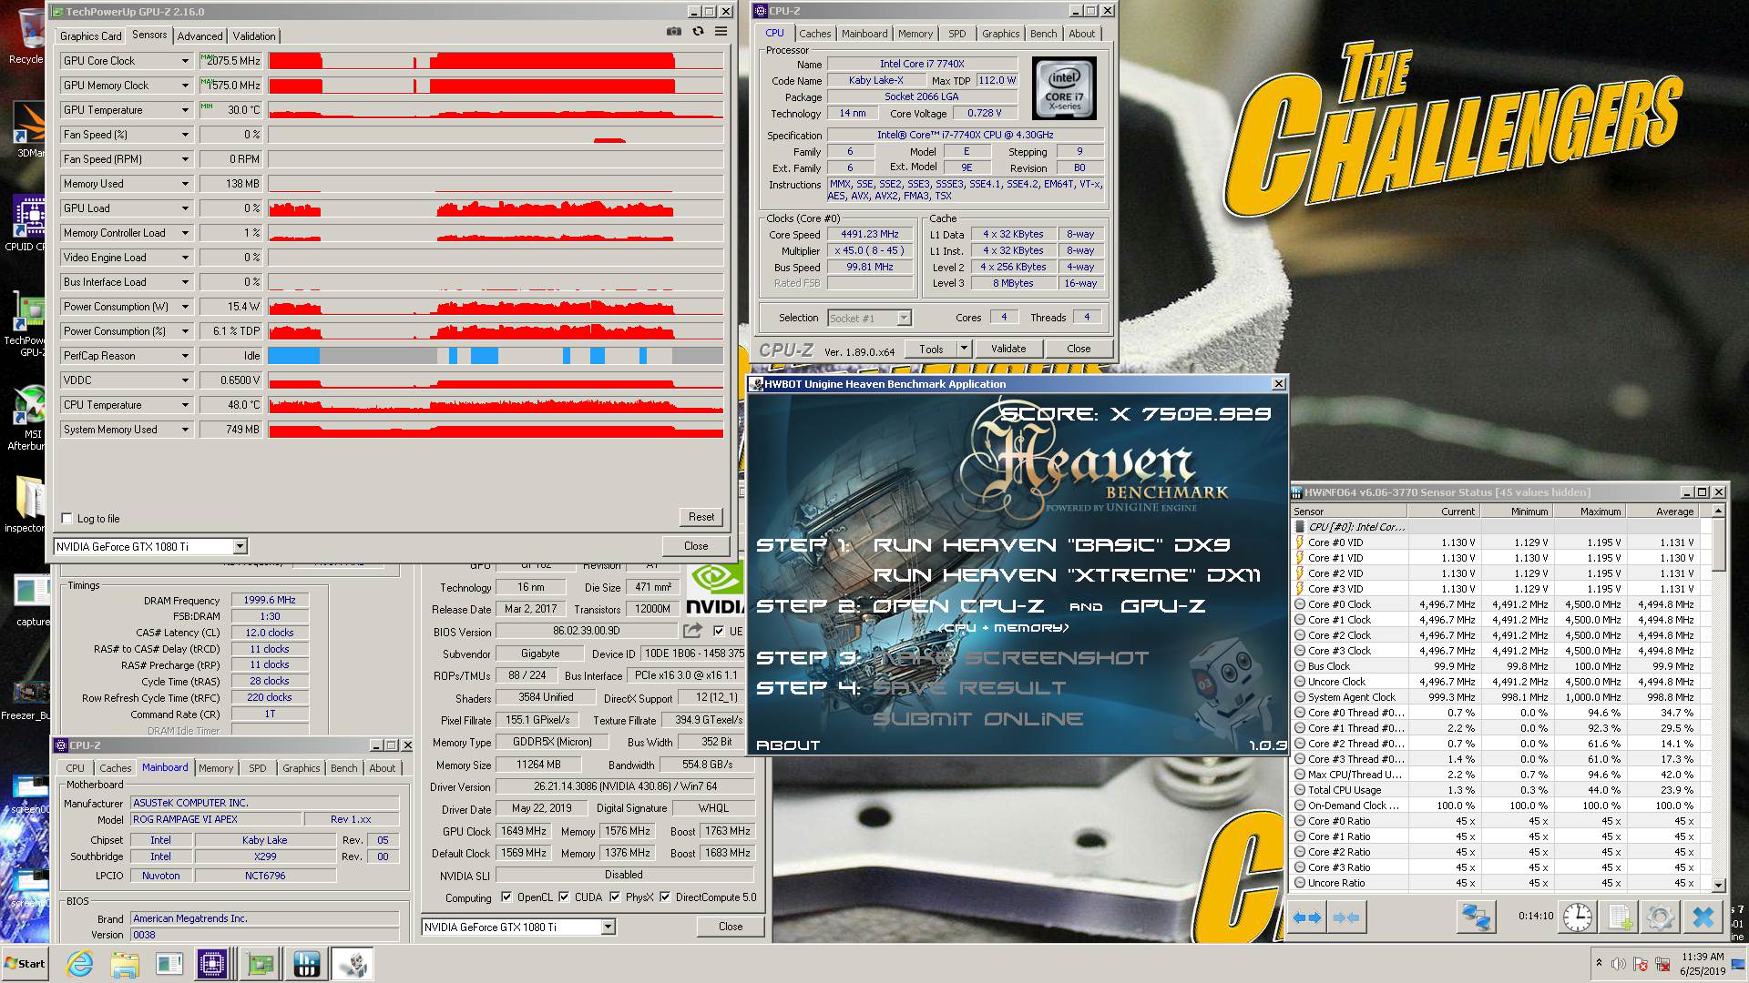Open Internet Explorer from the taskbar
Screen dimensions: 1749x983
[80, 964]
